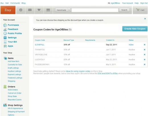Sort by Requirements column

[90, 40]
